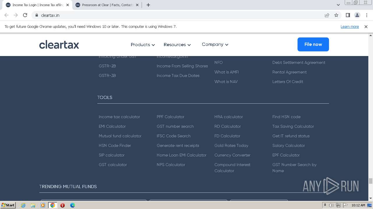Click the browser back arrow
Screen dimensions: 373x209
point(6,15)
